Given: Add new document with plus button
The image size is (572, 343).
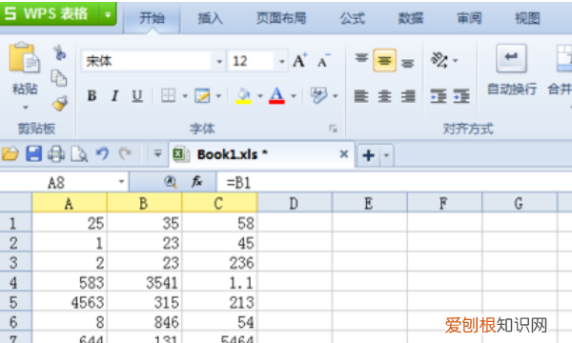Looking at the screenshot, I should 368,155.
